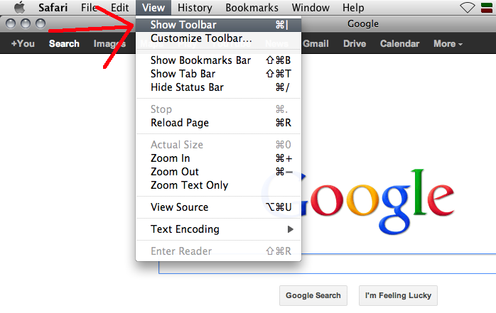Open the Edit menu
The image size is (496, 313).
pos(119,8)
